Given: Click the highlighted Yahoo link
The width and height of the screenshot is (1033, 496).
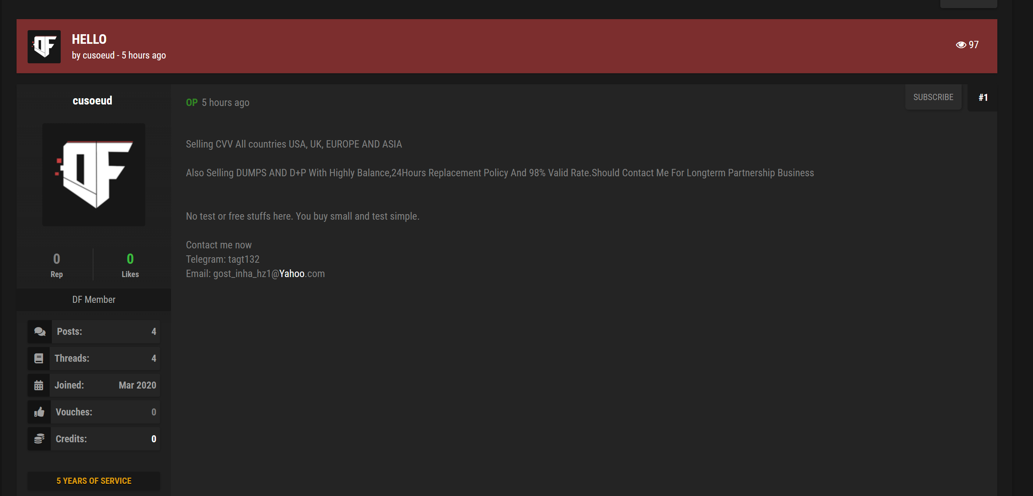Looking at the screenshot, I should click(x=291, y=274).
